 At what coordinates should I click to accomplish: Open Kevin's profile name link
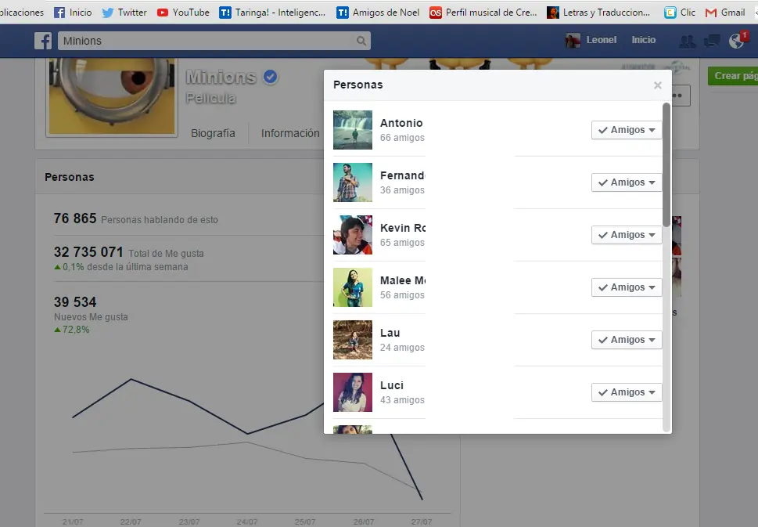[x=403, y=229]
